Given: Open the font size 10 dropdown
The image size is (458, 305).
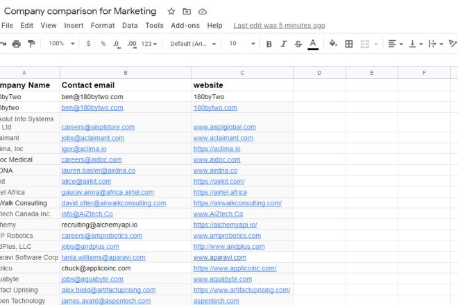Looking at the screenshot, I should pyautogui.click(x=242, y=44).
